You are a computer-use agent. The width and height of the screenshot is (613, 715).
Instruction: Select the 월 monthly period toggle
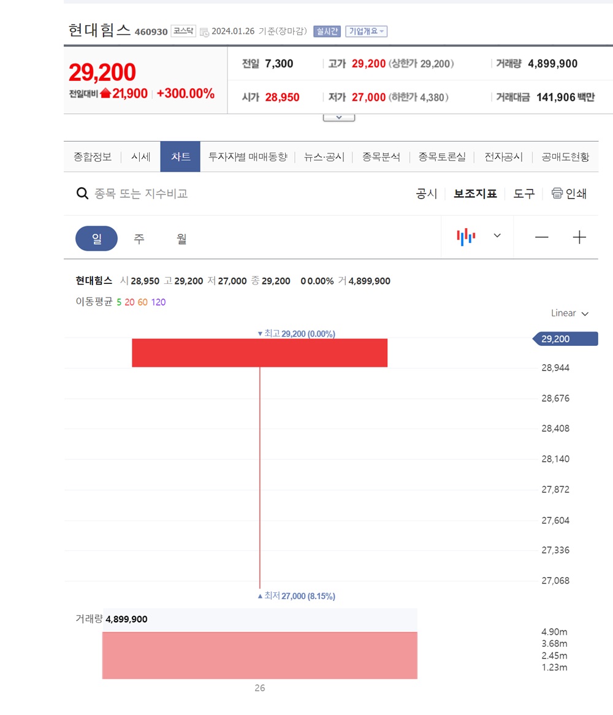coord(181,239)
